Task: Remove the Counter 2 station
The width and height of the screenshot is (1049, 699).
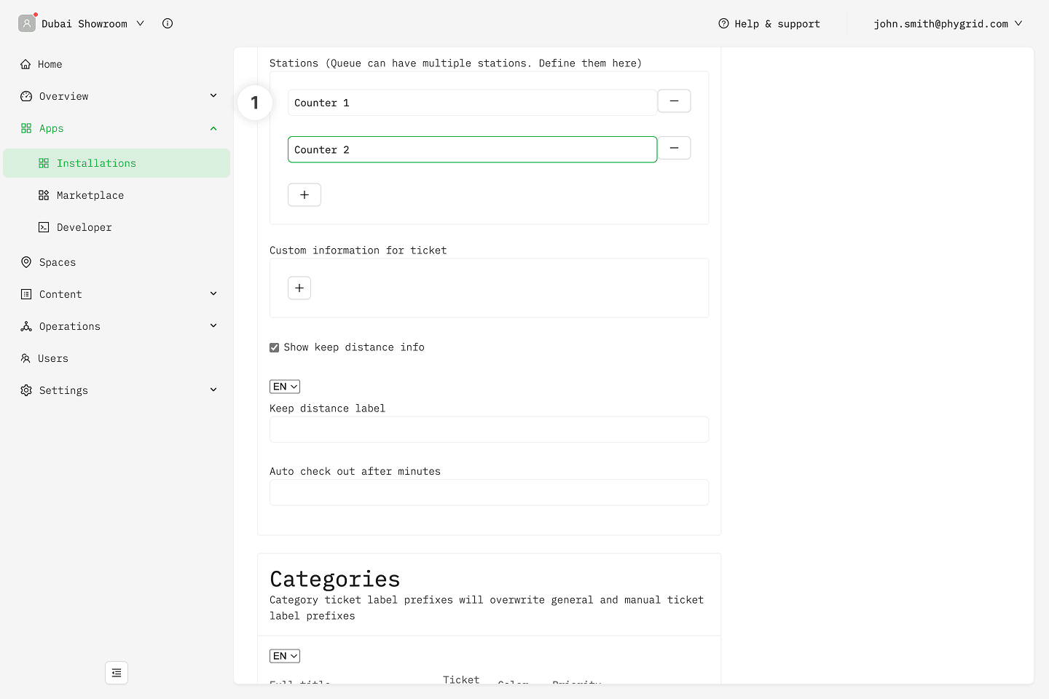Action: tap(674, 149)
